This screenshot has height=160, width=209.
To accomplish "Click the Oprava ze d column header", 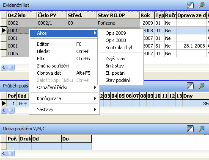I will point(192,15).
